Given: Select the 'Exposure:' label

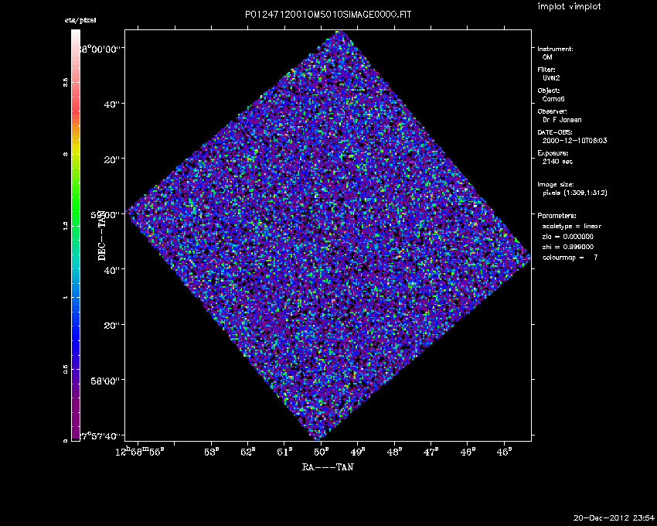Looking at the screenshot, I should click(x=553, y=153).
